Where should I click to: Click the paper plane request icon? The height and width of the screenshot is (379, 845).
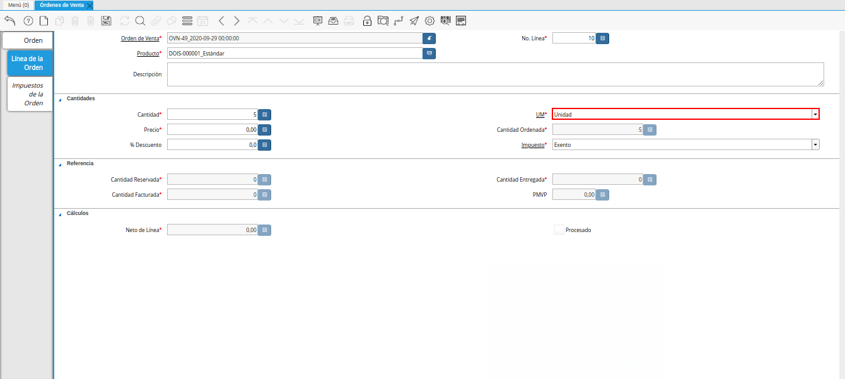(x=414, y=21)
